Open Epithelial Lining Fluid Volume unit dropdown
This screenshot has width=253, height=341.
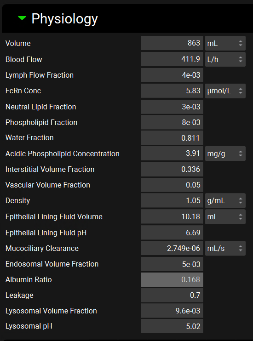pos(225,216)
